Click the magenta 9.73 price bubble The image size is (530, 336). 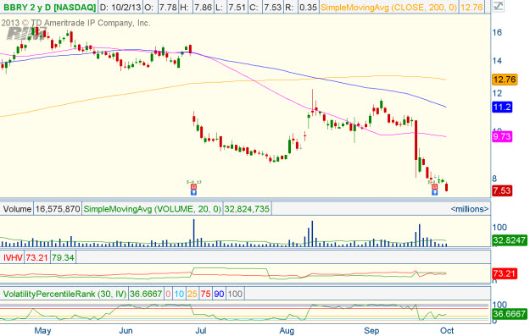(502, 136)
